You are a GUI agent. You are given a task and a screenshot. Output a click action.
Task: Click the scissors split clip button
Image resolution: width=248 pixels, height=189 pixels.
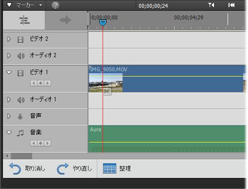pyautogui.click(x=107, y=92)
